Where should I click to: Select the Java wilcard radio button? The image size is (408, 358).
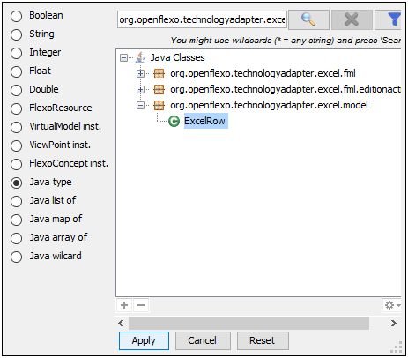16,257
